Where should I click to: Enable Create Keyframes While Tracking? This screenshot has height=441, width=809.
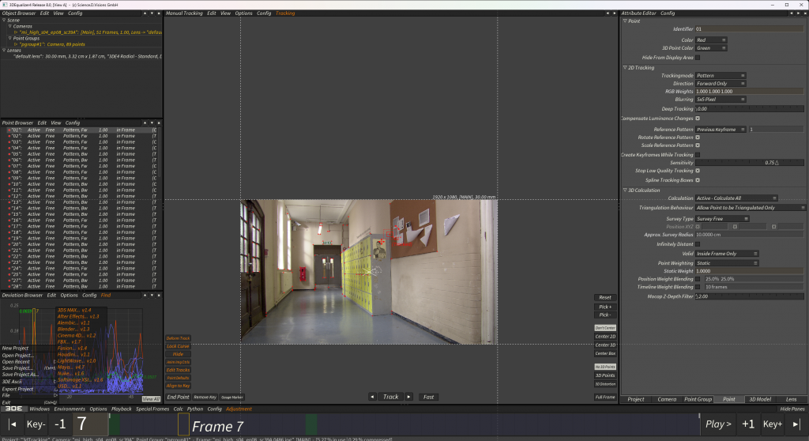[698, 155]
